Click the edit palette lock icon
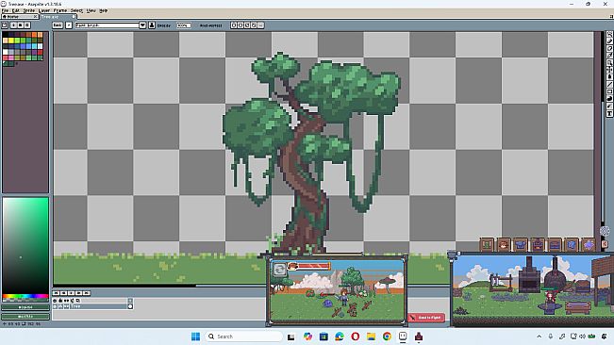Image resolution: width=614 pixels, height=345 pixels. [5, 25]
